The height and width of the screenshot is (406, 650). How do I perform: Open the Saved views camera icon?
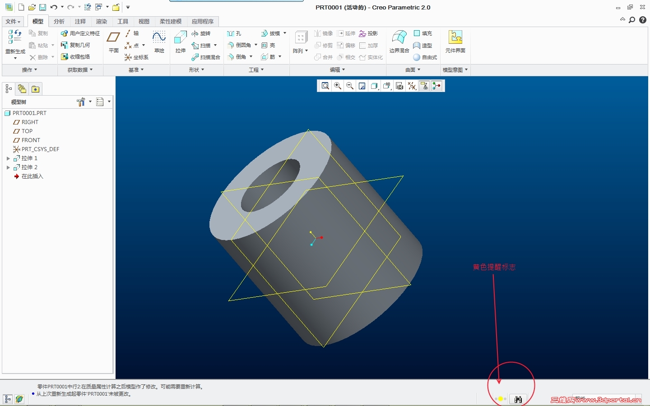[x=399, y=86]
